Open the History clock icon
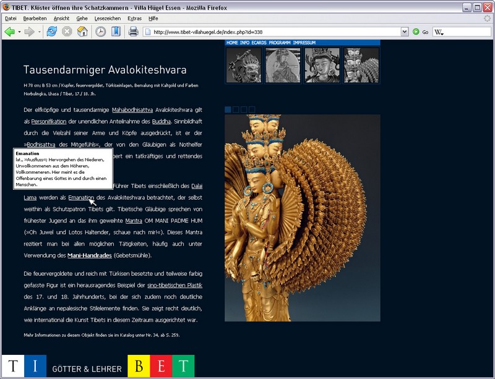The width and height of the screenshot is (495, 379). [x=100, y=32]
